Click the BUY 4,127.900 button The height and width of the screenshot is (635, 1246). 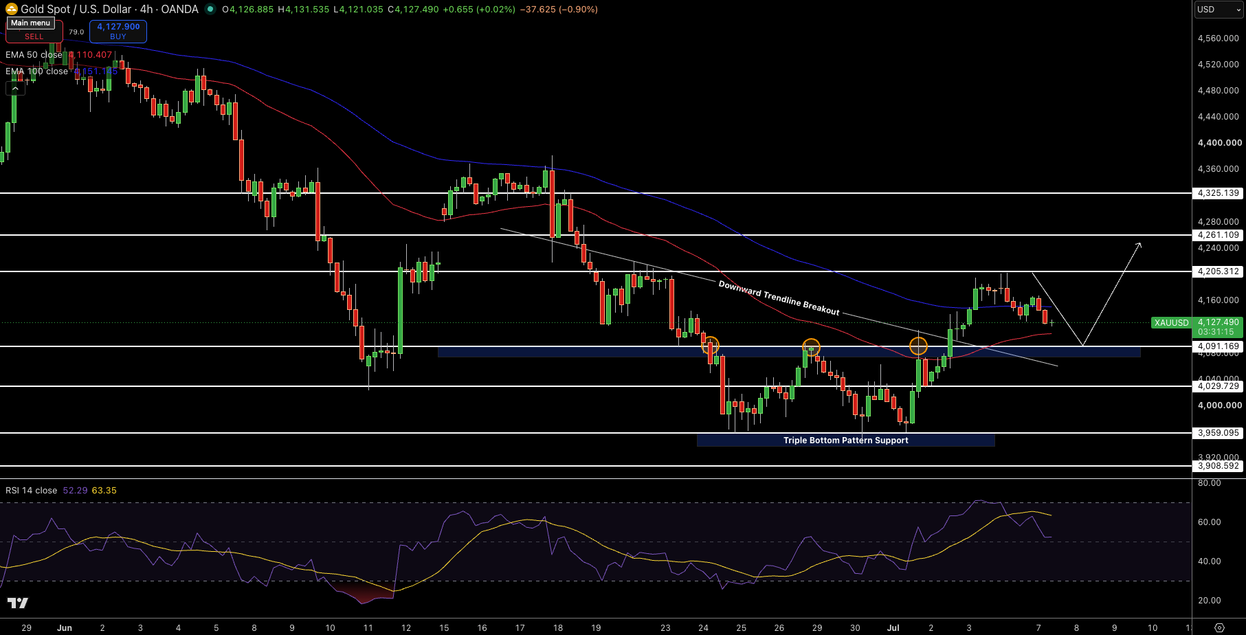[x=118, y=32]
